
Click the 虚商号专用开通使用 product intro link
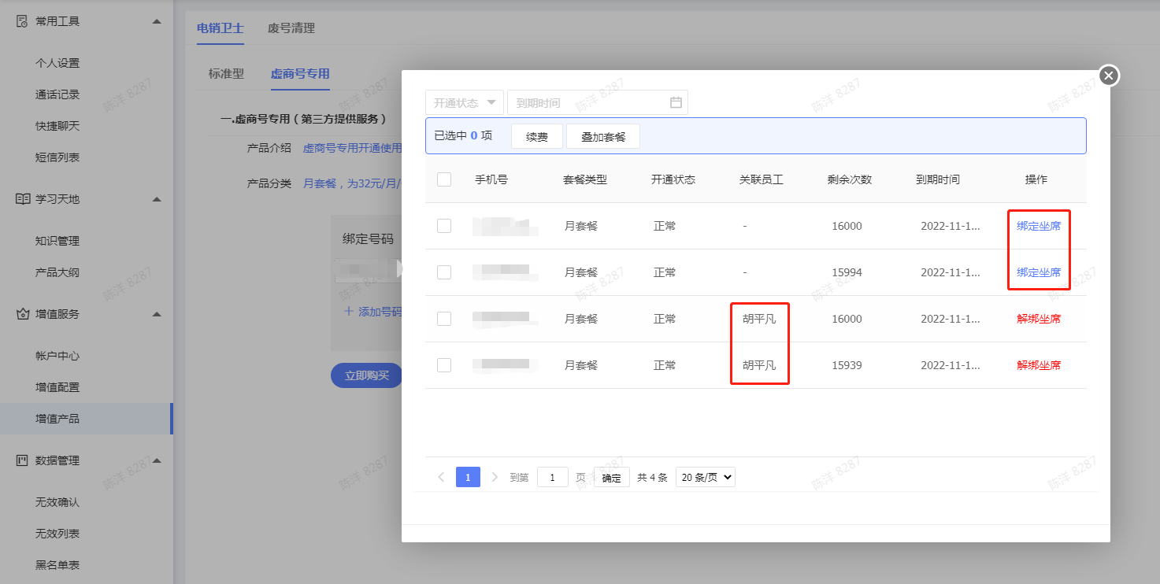click(x=352, y=148)
